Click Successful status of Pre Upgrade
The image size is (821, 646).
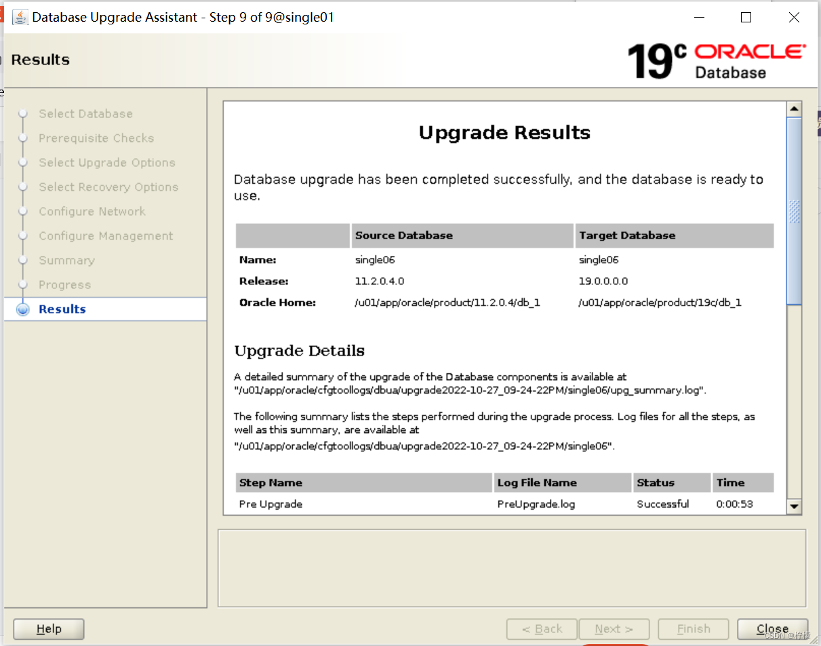663,504
